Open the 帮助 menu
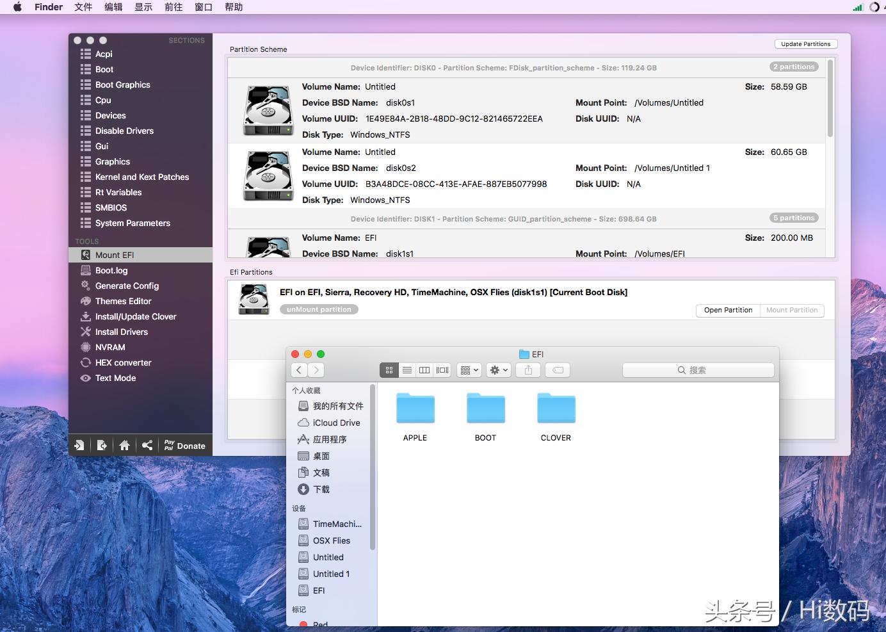 [234, 7]
